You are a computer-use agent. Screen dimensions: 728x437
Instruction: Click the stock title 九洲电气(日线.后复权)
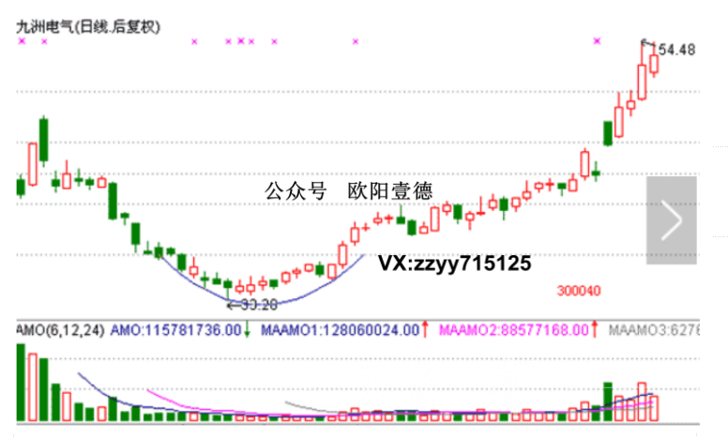pyautogui.click(x=88, y=27)
